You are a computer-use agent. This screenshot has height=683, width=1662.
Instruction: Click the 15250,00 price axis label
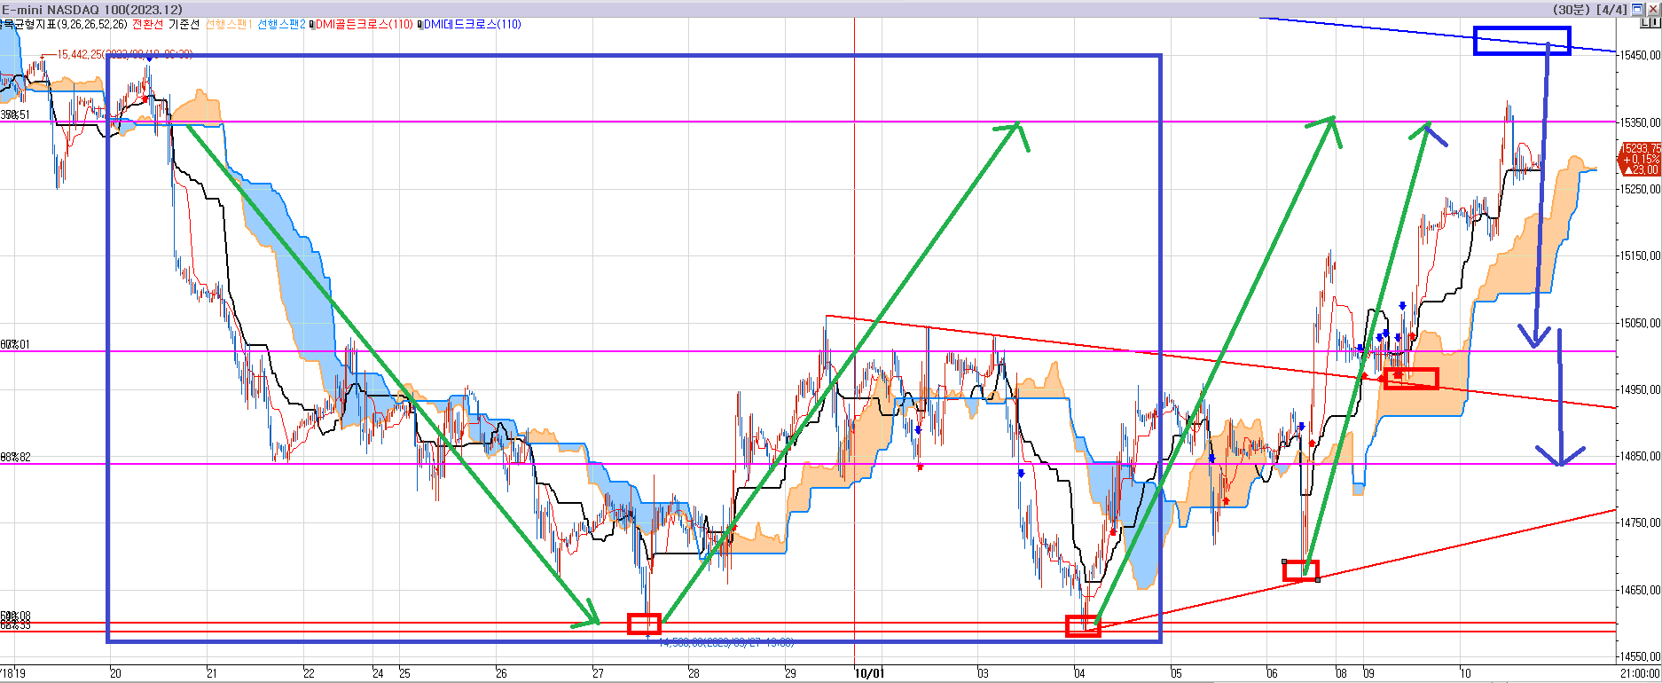[x=1641, y=189]
